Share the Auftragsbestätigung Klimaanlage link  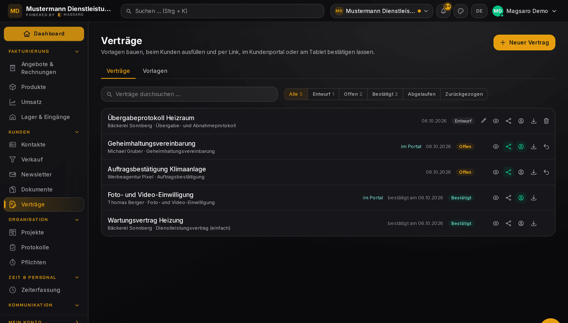click(x=508, y=172)
